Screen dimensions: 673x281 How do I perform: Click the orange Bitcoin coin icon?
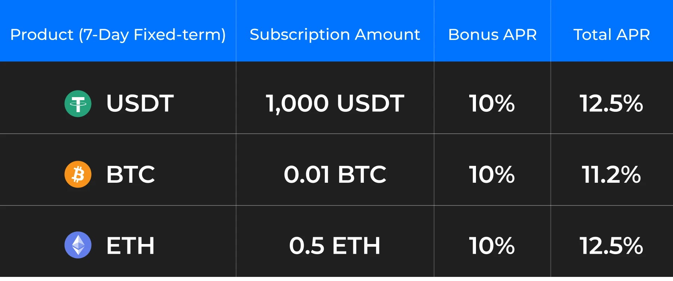coord(78,174)
